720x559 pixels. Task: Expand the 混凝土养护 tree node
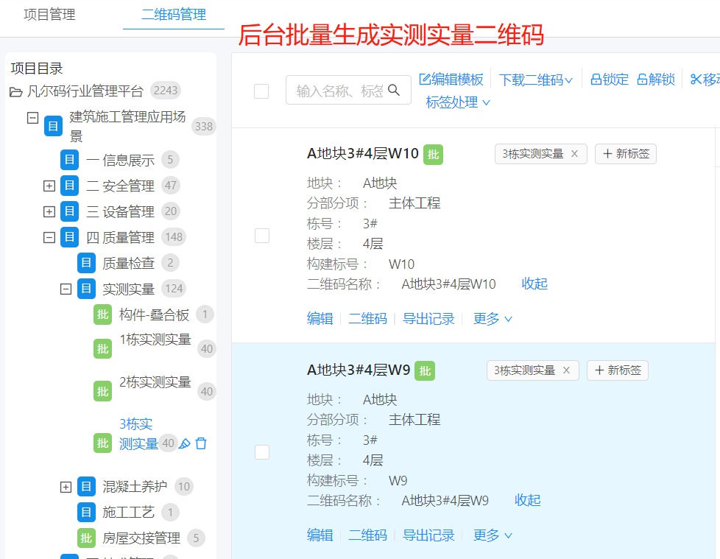[66, 486]
